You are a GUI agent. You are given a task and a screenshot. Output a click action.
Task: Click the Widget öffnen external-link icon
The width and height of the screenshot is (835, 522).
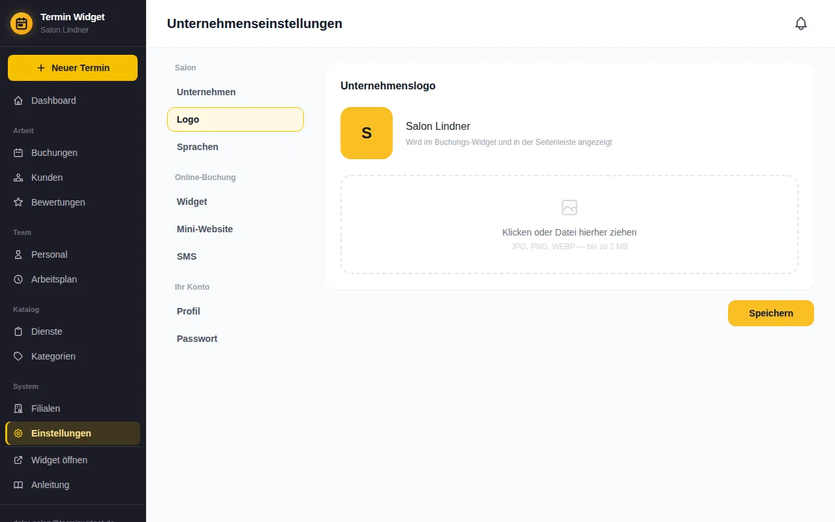(x=18, y=460)
